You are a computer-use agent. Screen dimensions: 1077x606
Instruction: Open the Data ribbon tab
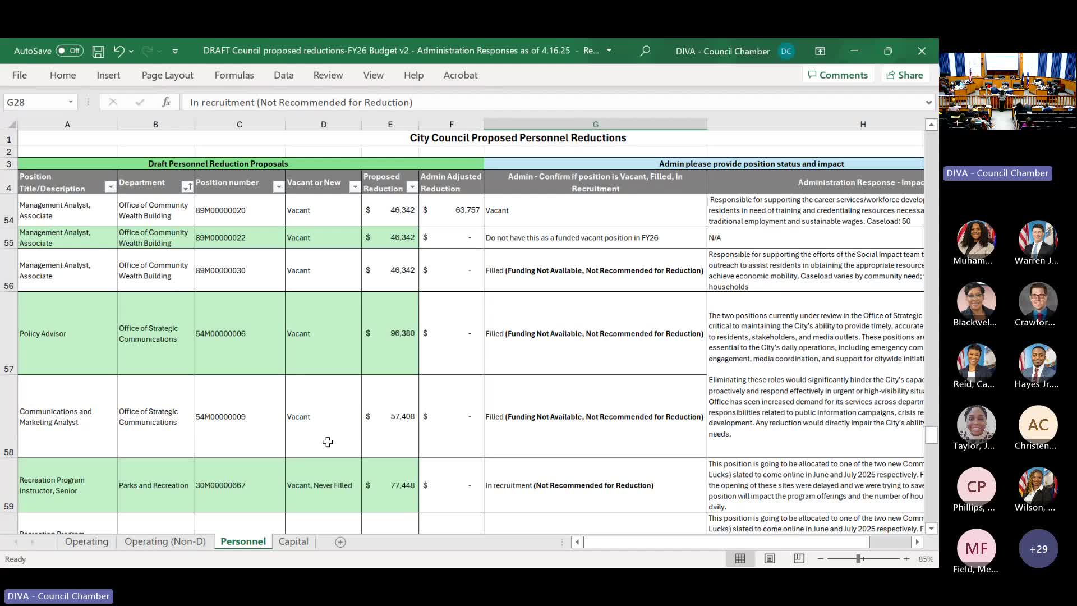coord(284,75)
